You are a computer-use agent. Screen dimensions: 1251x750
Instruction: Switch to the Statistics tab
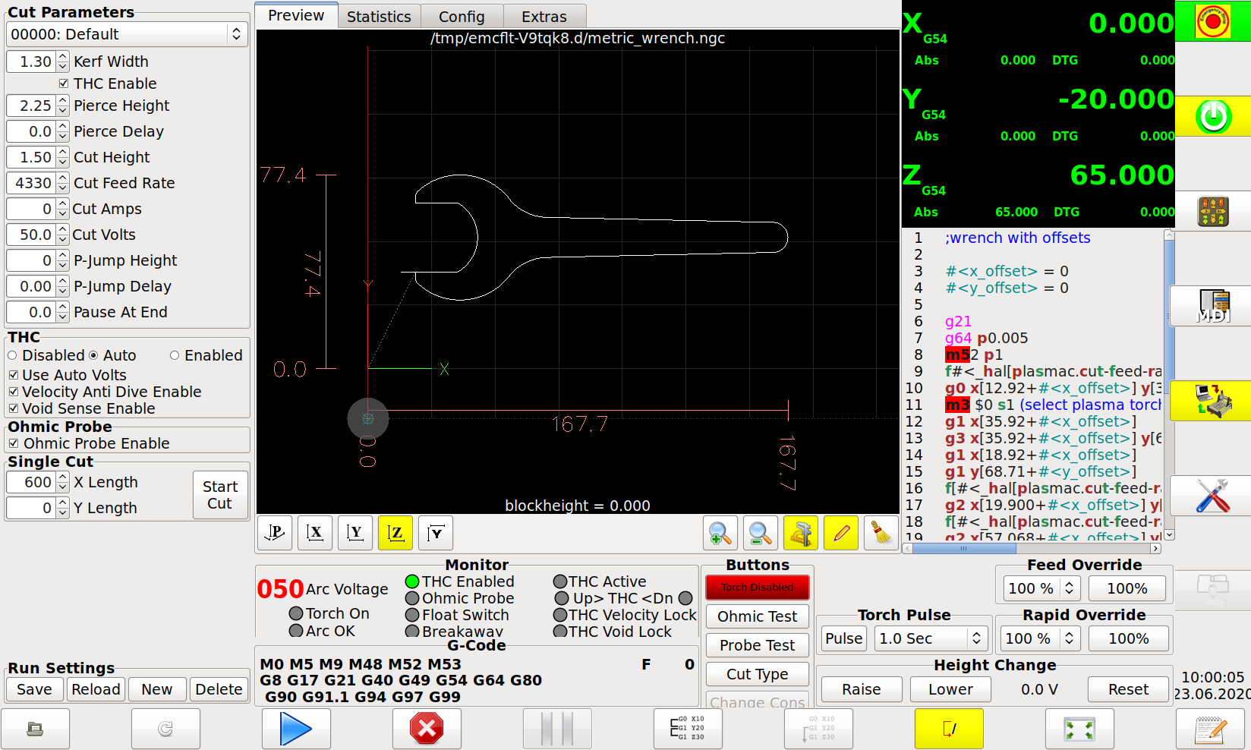[x=379, y=17]
